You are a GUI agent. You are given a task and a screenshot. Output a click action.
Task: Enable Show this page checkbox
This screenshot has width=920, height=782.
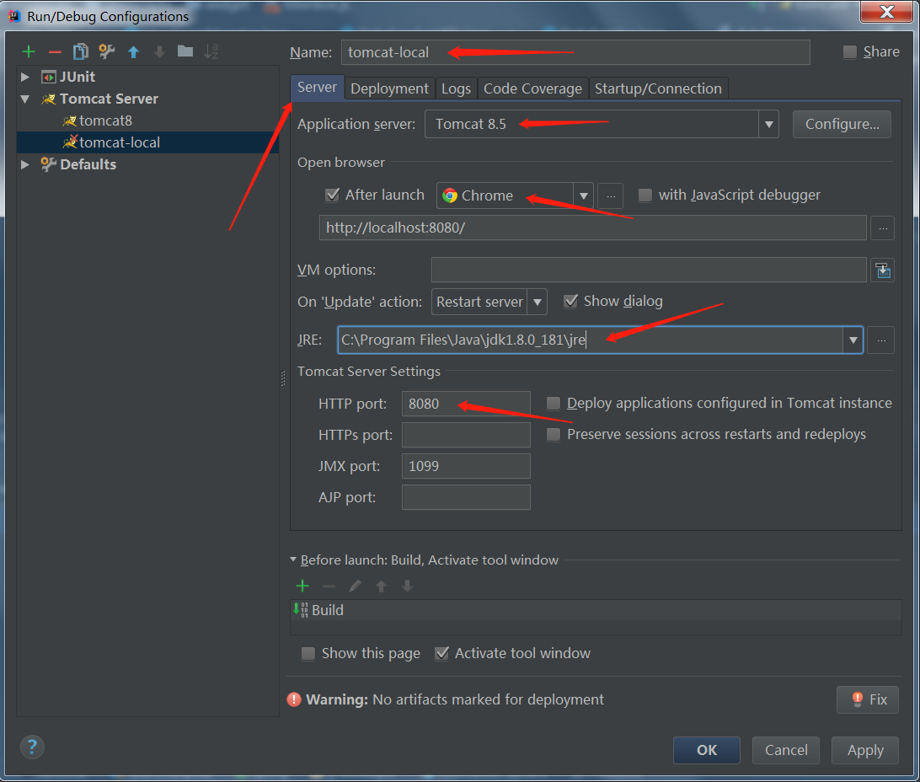[x=308, y=654]
